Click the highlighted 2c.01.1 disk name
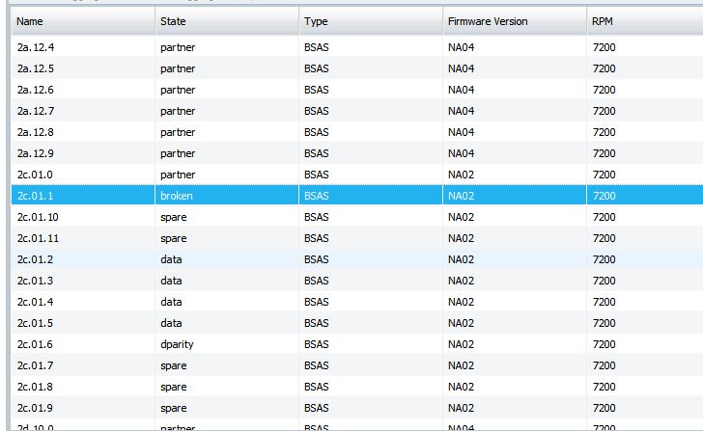Screen dimensions: 703x431 tap(35, 196)
